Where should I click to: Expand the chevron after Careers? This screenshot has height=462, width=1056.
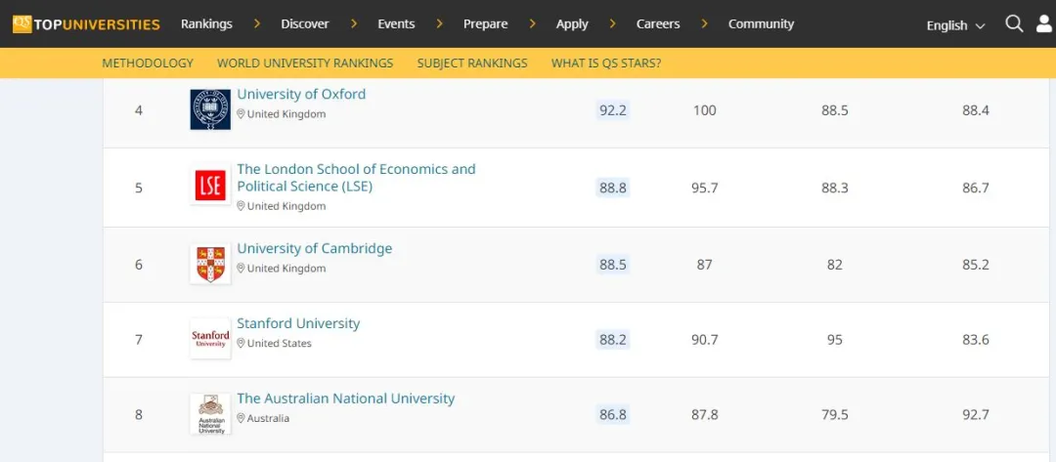click(x=704, y=23)
